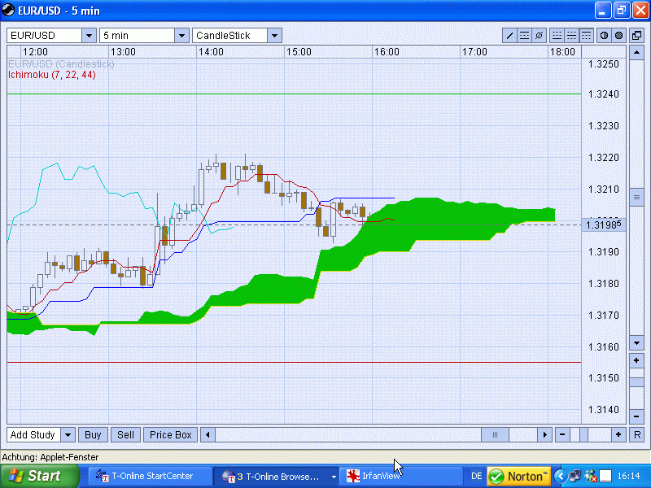
Task: Click the fully shaded circle icon
Action: [618, 36]
